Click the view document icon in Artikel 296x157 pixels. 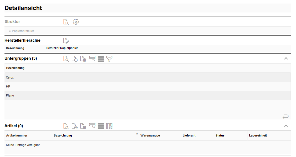tap(66, 126)
